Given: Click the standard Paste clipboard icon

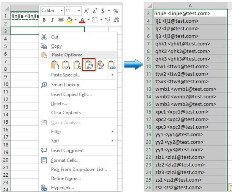Looking at the screenshot, I should click(54, 65).
